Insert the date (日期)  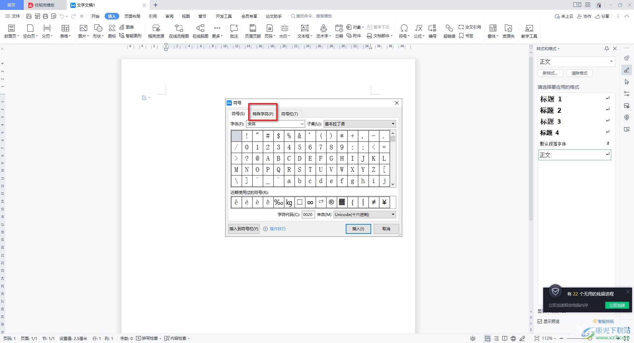pos(339,31)
